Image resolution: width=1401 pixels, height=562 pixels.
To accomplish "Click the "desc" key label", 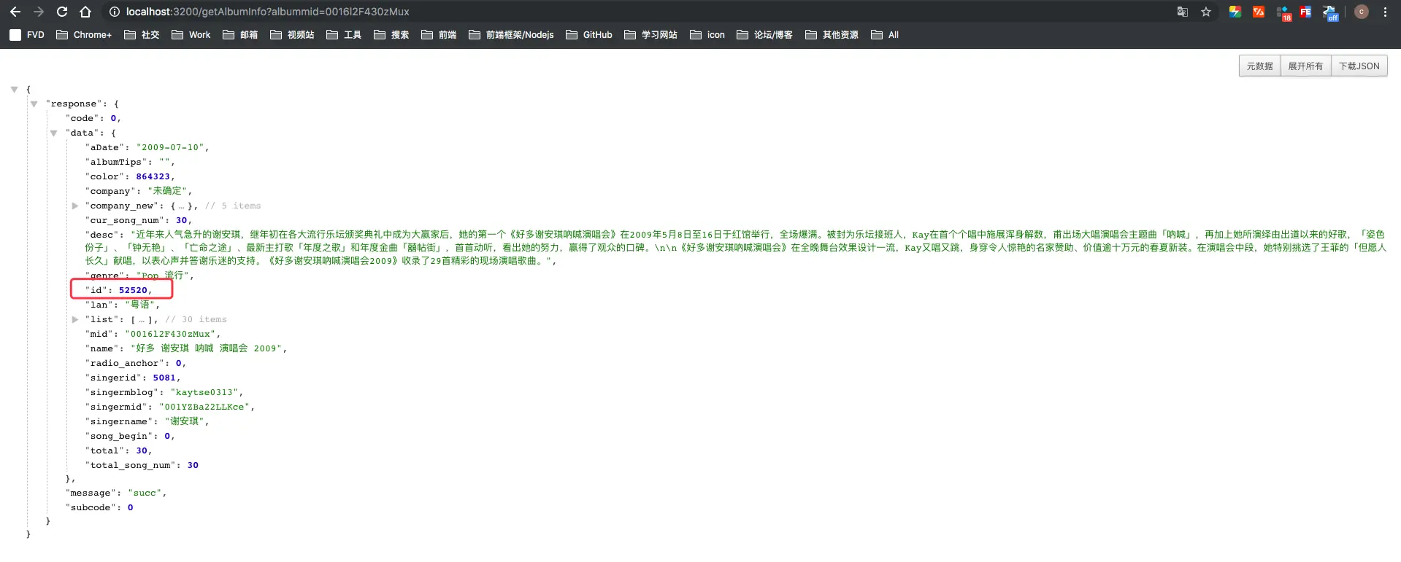I will pos(102,235).
